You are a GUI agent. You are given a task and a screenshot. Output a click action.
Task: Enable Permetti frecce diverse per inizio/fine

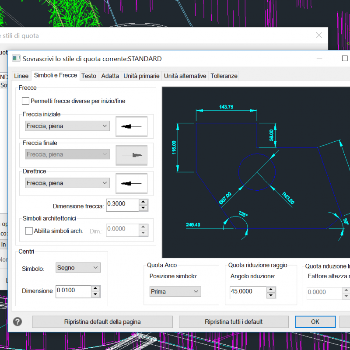click(x=25, y=101)
